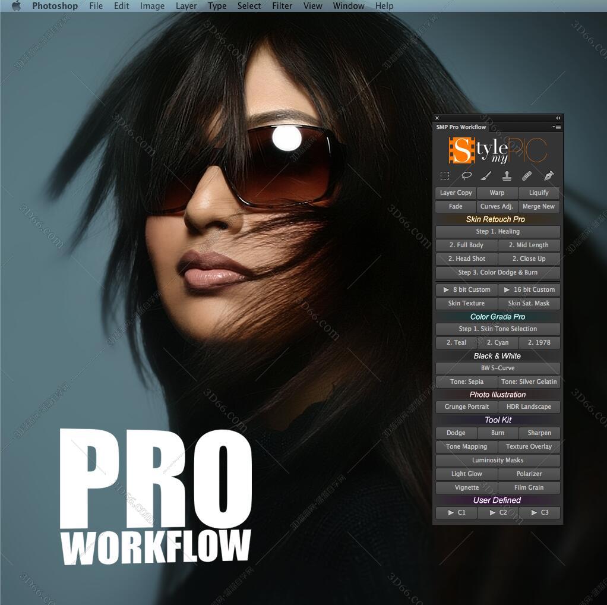Select the Pen tool icon
Image resolution: width=607 pixels, height=605 pixels.
pyautogui.click(x=549, y=176)
